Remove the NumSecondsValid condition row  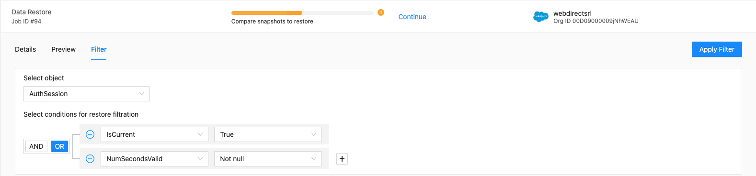click(x=90, y=159)
